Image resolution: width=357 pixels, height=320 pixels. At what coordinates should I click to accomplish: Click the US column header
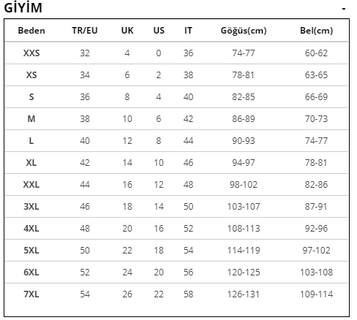click(159, 31)
